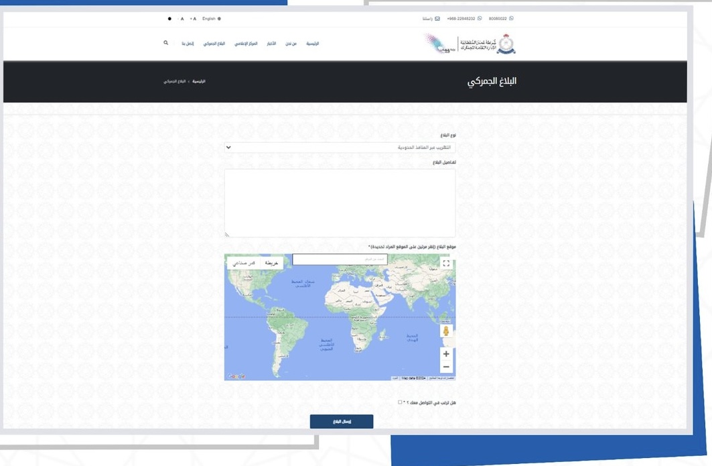Check the 'هل ترغب في التواصل معك' checkbox

point(400,402)
